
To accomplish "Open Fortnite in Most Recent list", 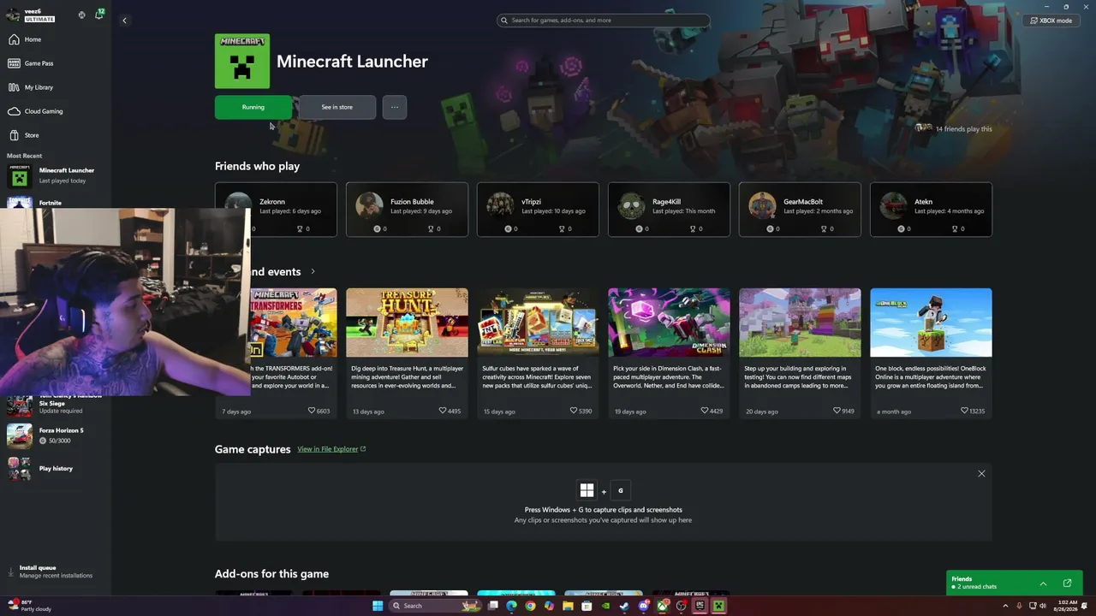I will [55, 203].
